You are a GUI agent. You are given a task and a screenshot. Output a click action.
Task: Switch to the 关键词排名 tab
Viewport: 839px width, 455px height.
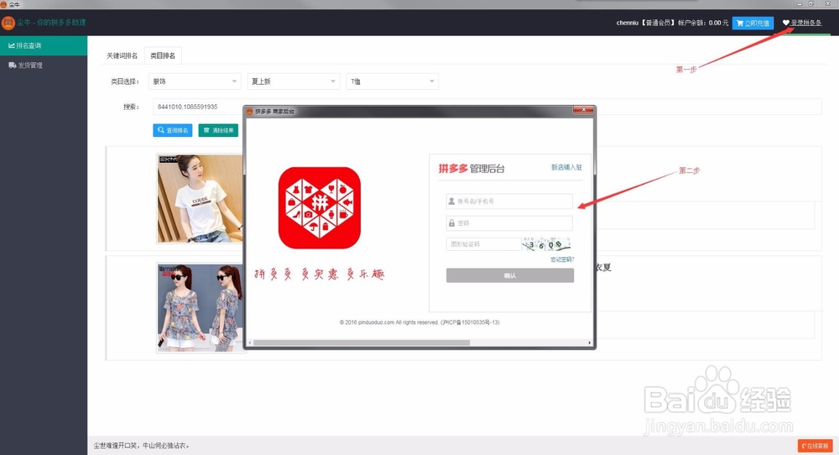(x=122, y=55)
